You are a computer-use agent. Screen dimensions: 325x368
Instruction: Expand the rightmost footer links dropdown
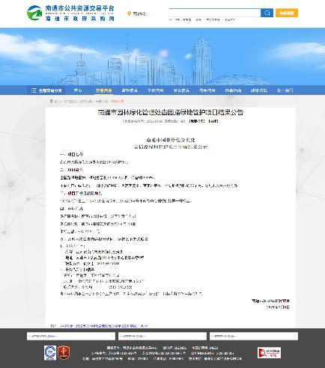[x=254, y=336]
